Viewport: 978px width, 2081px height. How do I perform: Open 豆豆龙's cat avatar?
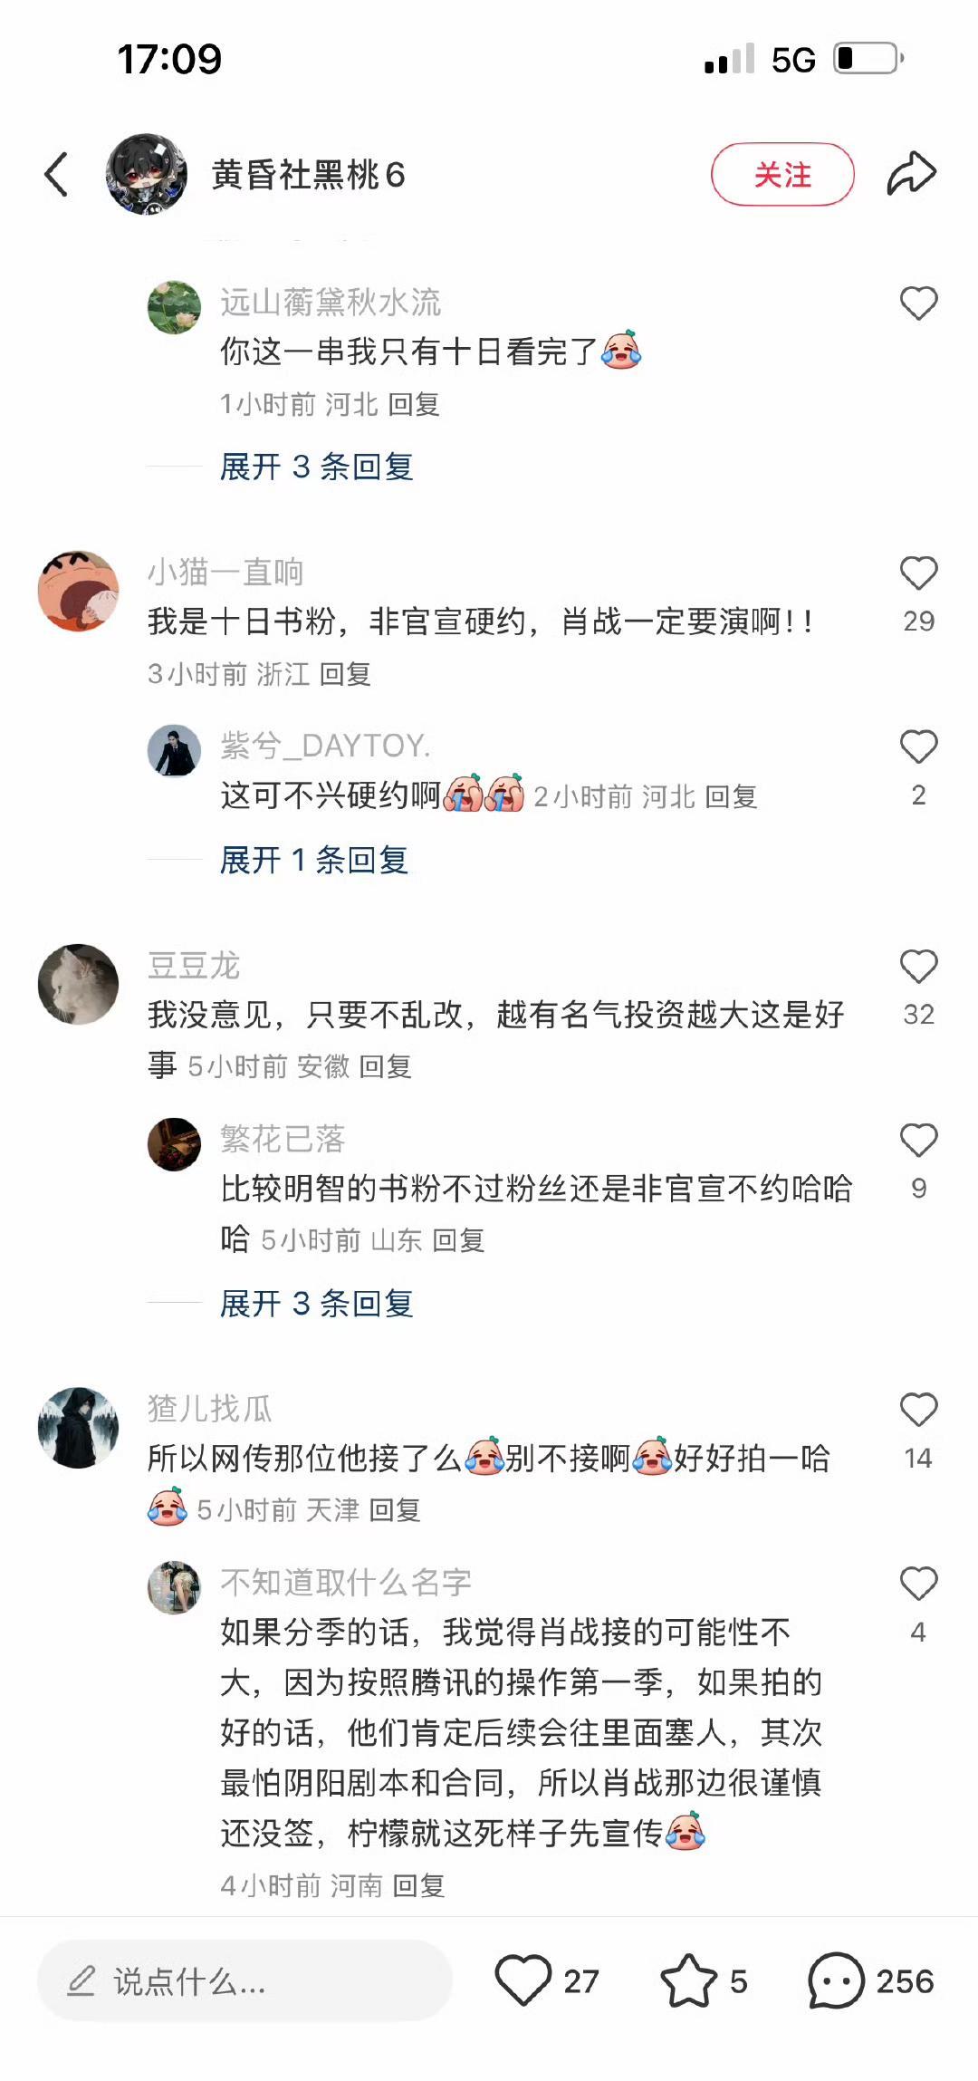pos(79,985)
